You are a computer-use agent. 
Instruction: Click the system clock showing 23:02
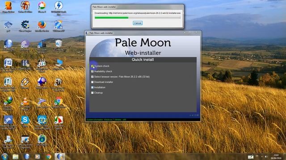coord(276,157)
